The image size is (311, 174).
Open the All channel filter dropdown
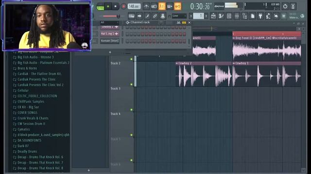pos(109,23)
